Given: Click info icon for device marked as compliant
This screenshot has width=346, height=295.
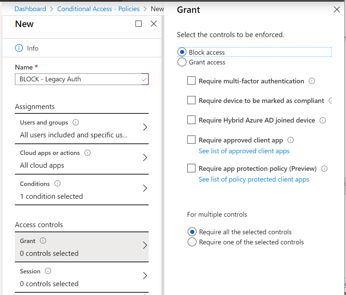Looking at the screenshot, I should point(330,101).
